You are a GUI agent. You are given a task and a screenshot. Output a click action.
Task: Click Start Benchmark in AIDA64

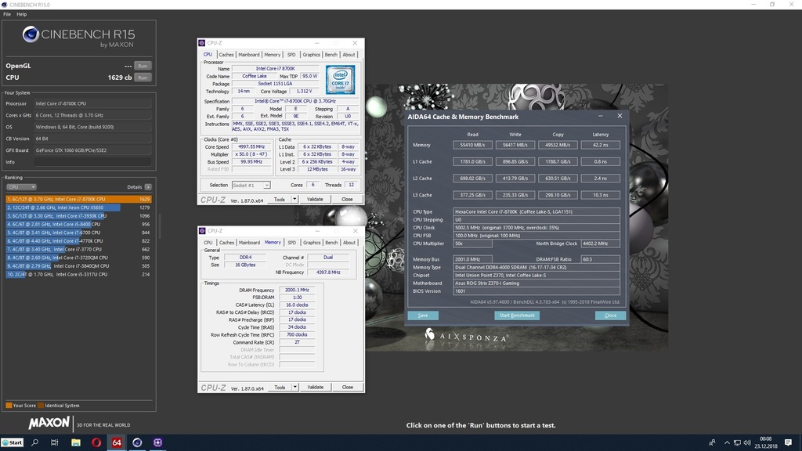[517, 316]
